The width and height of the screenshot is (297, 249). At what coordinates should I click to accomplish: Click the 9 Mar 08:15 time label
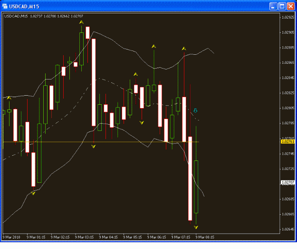[205, 237]
